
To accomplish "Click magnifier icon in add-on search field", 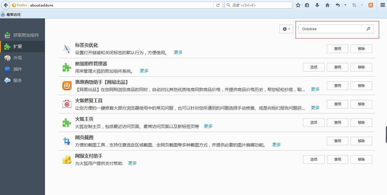I will pos(368,29).
